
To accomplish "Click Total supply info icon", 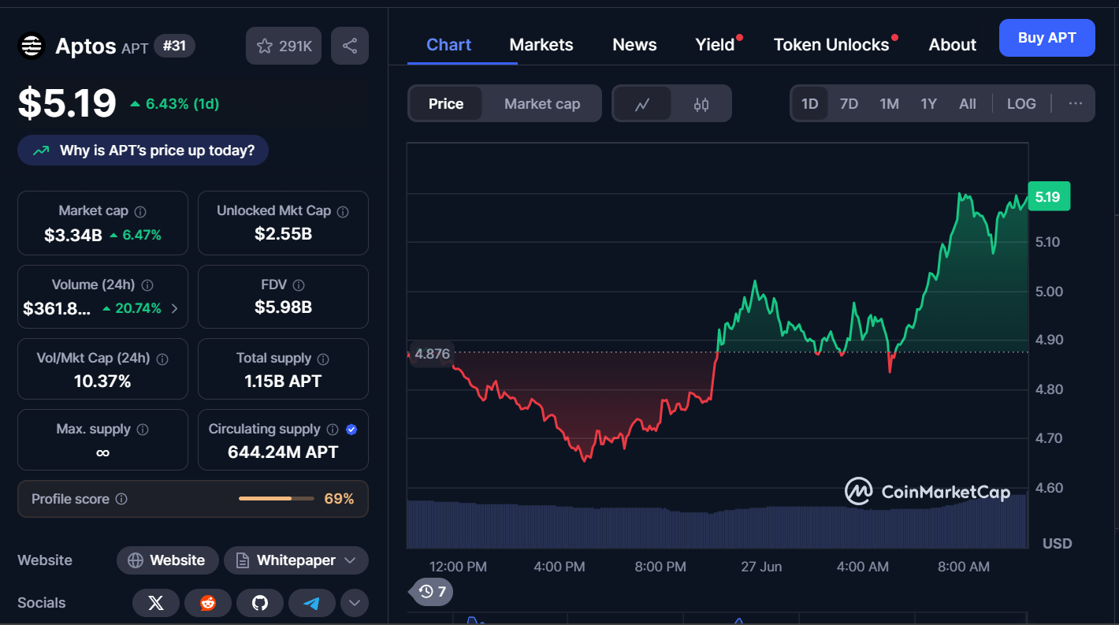I will click(323, 359).
